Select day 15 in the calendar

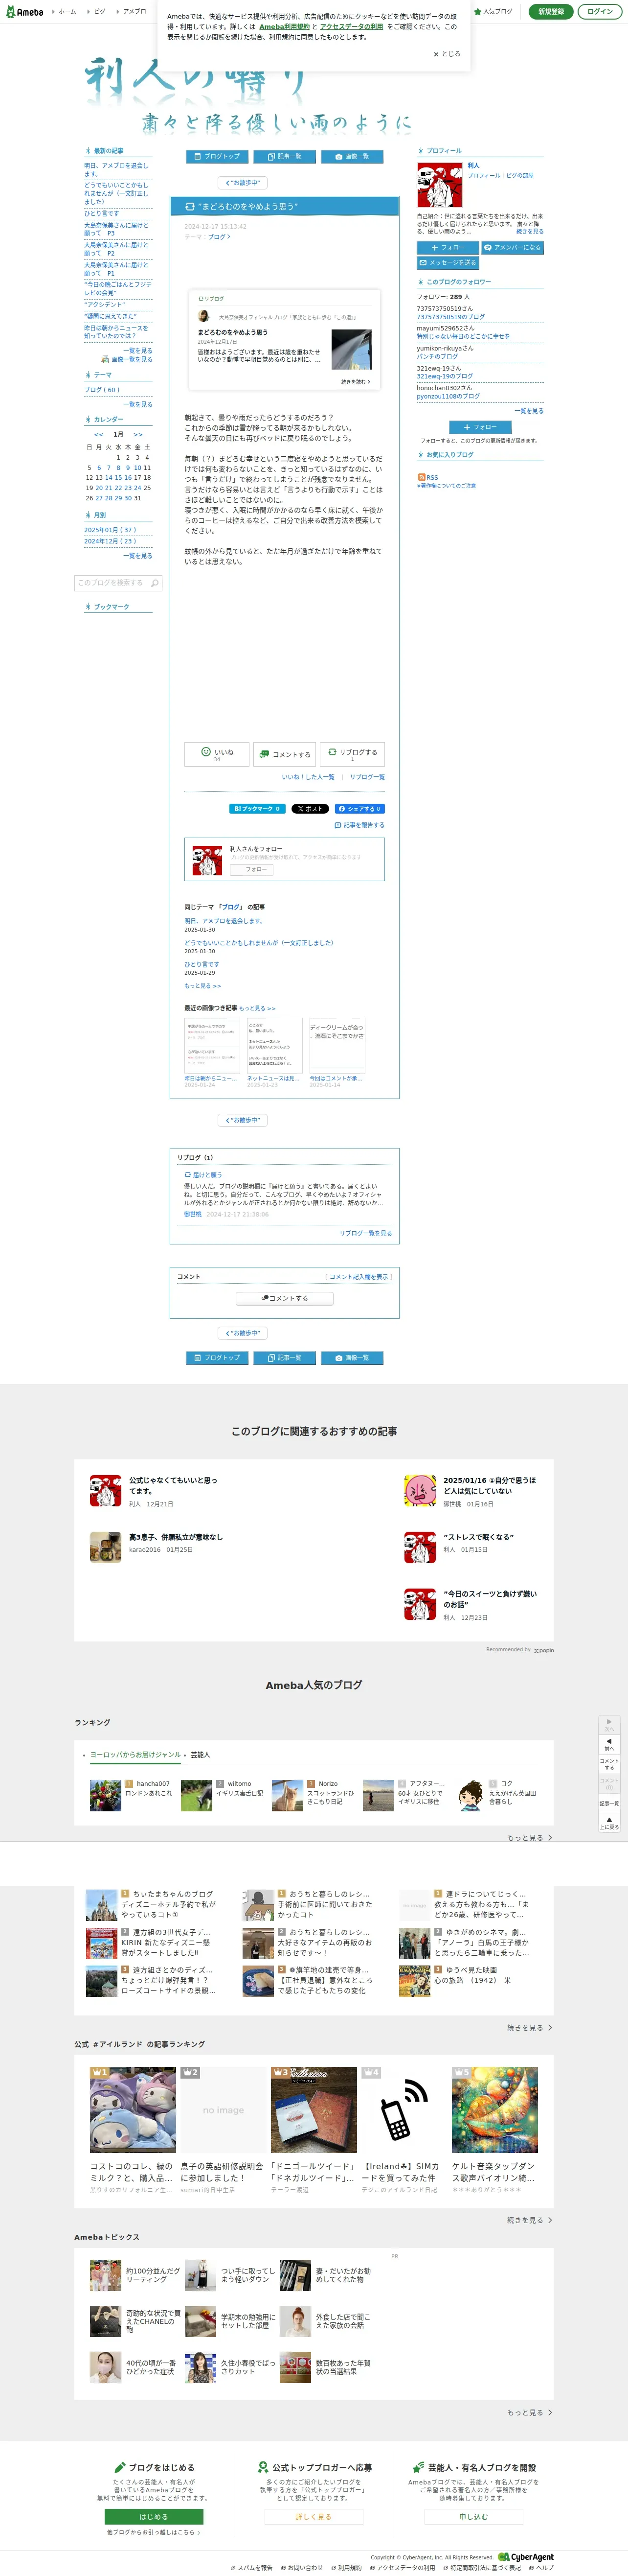[118, 478]
